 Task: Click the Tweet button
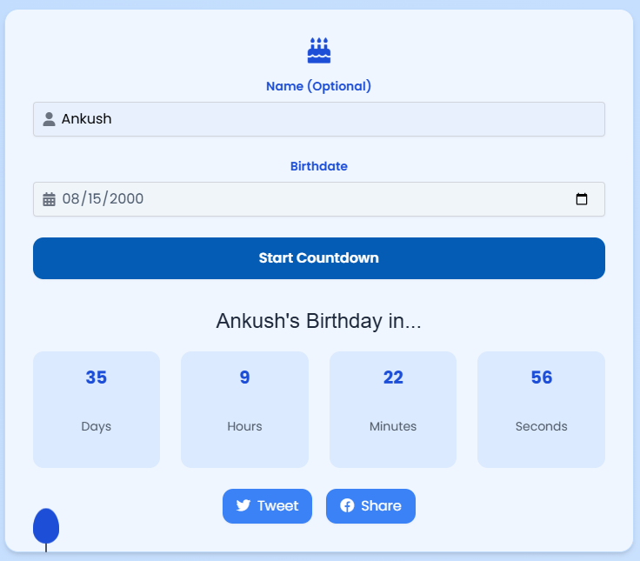pyautogui.click(x=267, y=506)
